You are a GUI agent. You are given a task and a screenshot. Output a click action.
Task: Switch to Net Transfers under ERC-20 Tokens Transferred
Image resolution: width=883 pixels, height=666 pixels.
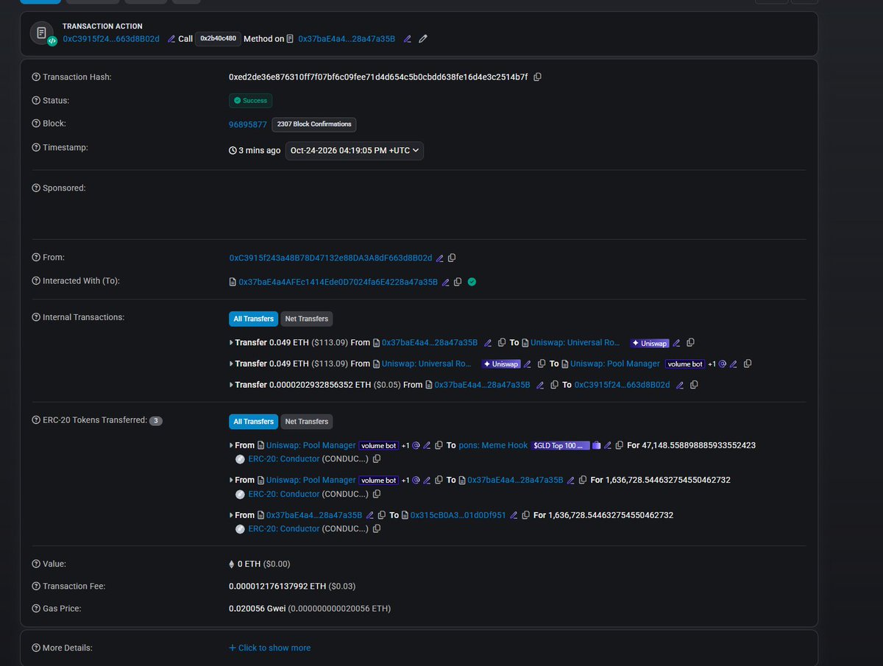pyautogui.click(x=307, y=422)
